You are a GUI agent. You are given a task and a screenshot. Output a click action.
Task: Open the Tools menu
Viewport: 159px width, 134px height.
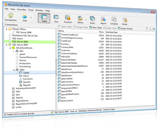click(x=31, y=10)
